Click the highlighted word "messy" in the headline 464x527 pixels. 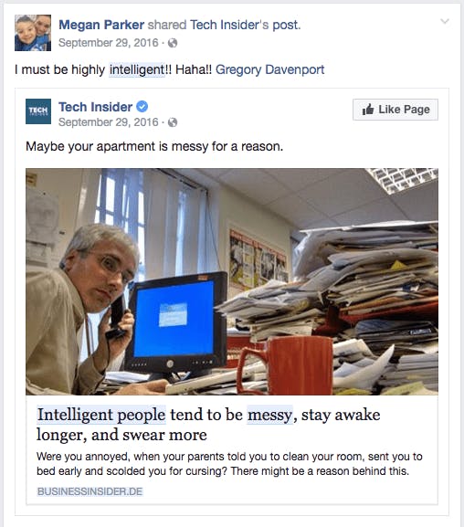[270, 415]
